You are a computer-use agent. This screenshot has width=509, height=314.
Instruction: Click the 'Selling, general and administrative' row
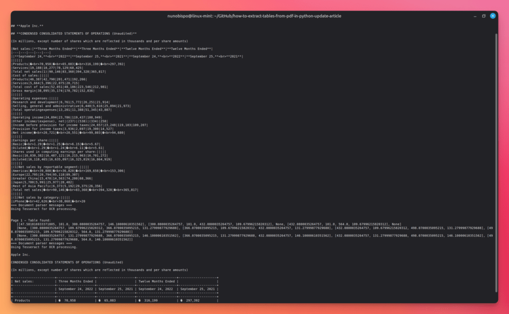point(71,106)
